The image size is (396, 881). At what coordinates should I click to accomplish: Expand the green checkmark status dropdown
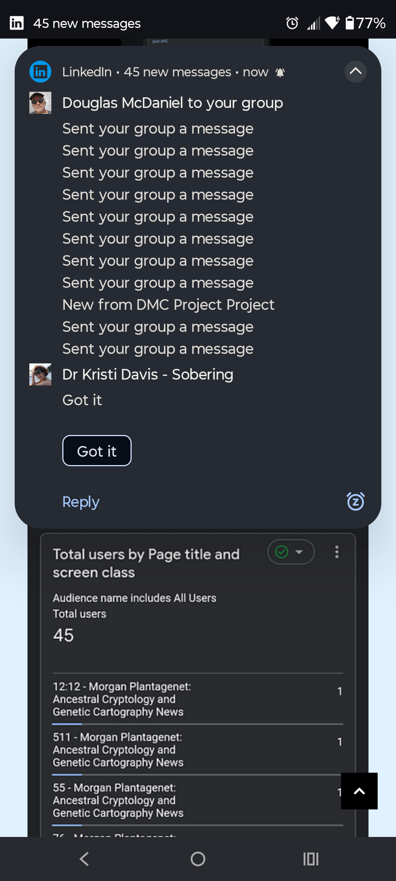pos(291,552)
